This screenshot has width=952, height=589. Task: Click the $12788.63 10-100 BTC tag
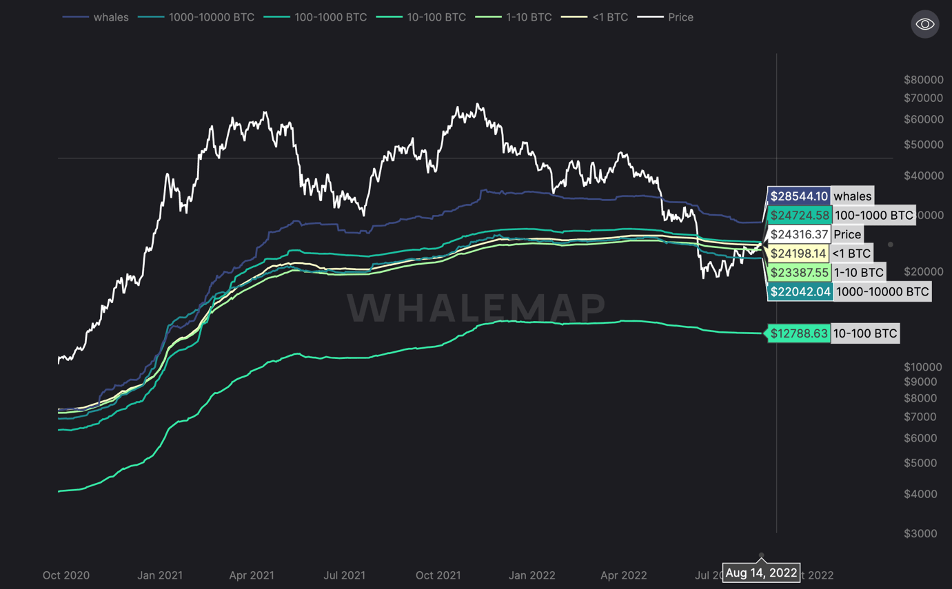(x=799, y=333)
